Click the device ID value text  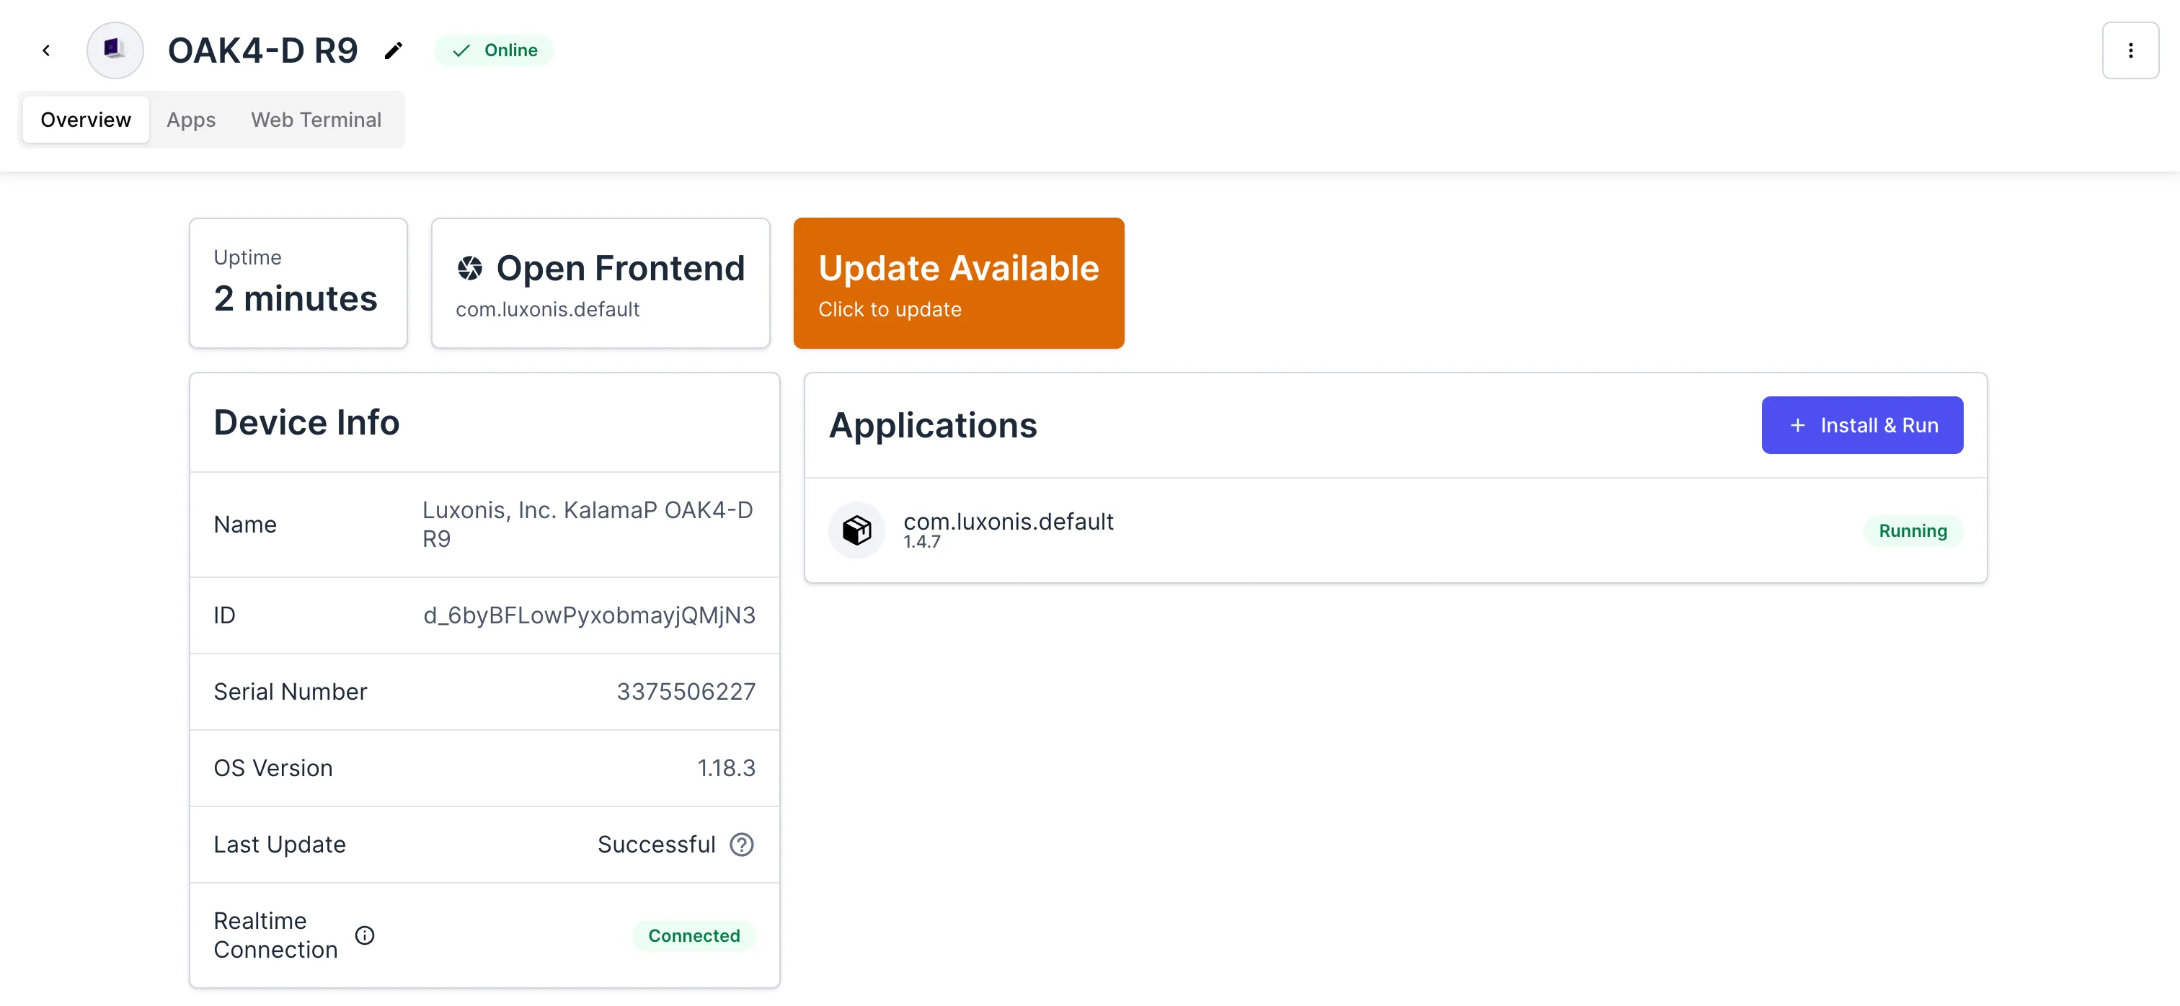[x=589, y=615]
